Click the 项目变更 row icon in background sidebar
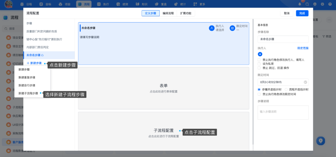The width and height of the screenshot is (336, 157). [8, 38]
